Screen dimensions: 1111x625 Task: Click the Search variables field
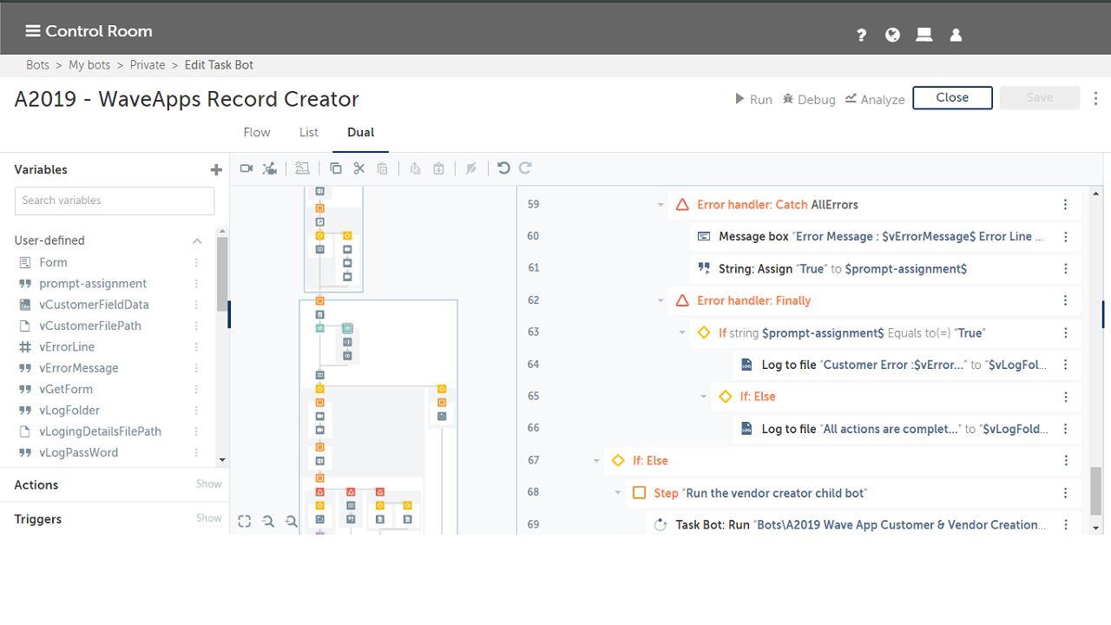pos(115,201)
